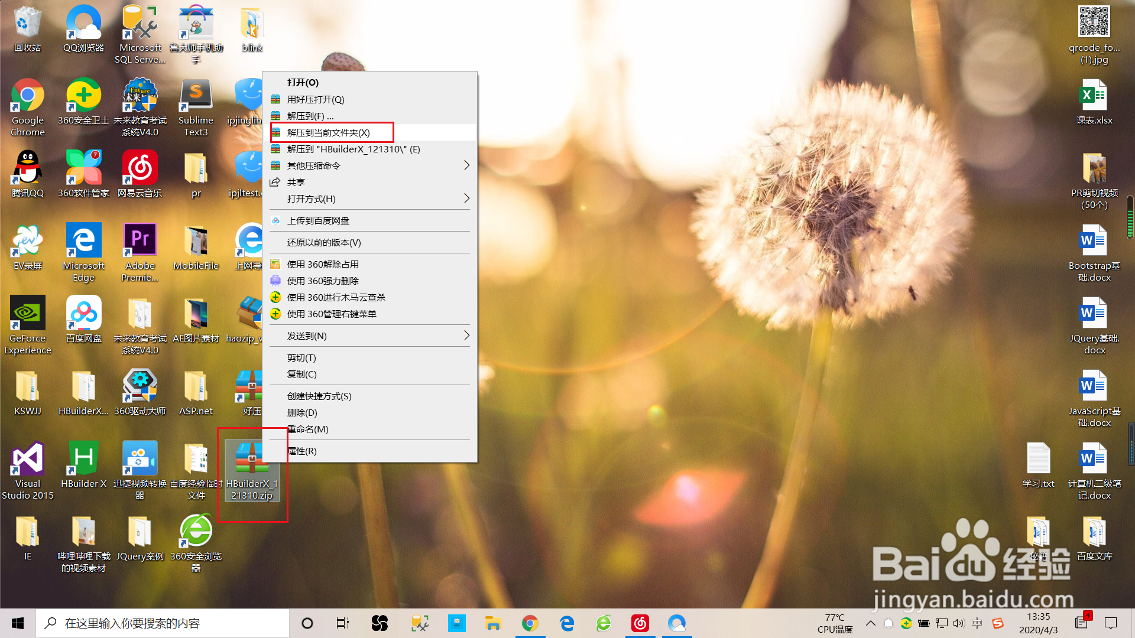Show hidden system tray icons
Screen dimensions: 1135x638
click(x=870, y=623)
